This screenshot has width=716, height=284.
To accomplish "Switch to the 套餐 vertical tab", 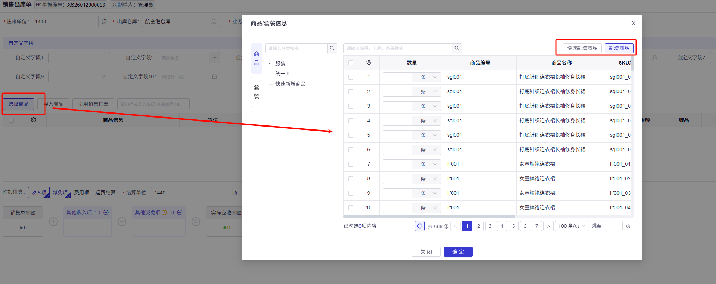I will 256,91.
